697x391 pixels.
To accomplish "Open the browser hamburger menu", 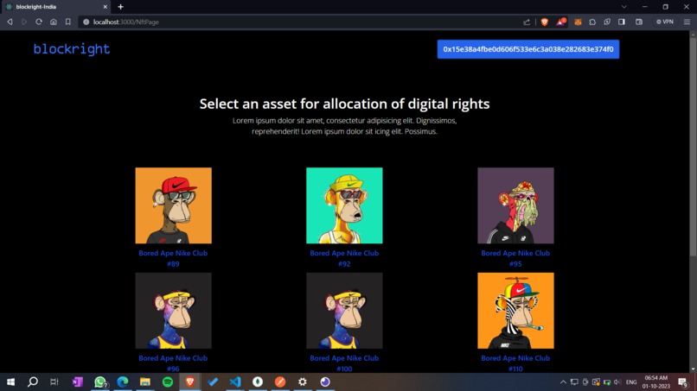I will pos(687,22).
